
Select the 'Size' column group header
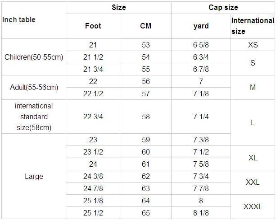pyautogui.click(x=118, y=8)
